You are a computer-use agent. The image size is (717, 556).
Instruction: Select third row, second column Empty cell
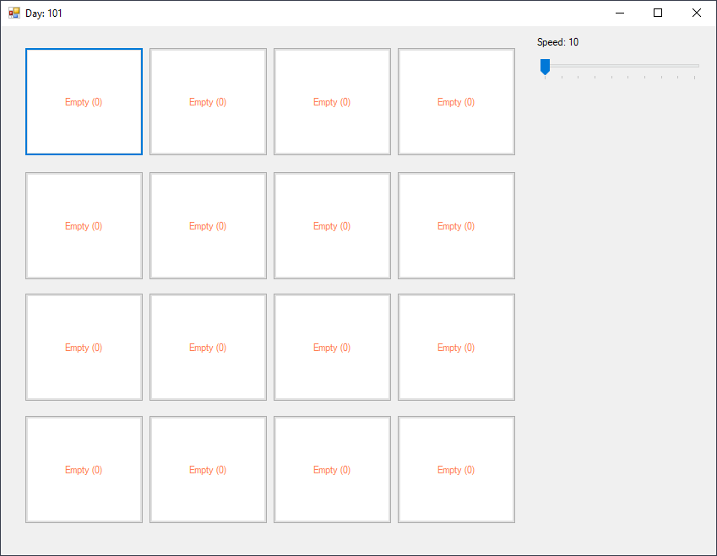[x=208, y=348]
